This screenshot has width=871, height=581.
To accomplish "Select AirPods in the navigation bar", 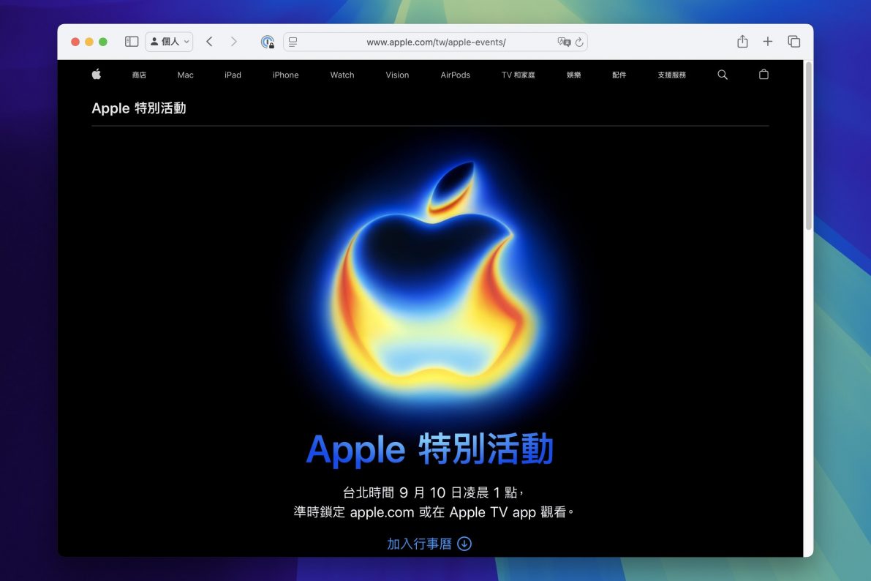I will click(x=455, y=75).
